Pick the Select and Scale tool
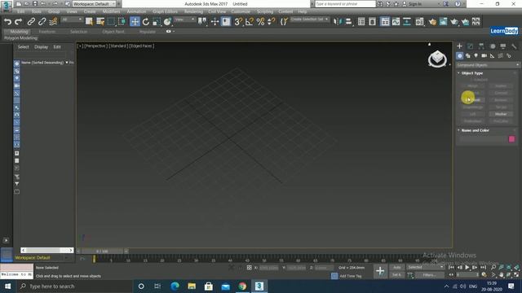The image size is (522, 293). 157,22
